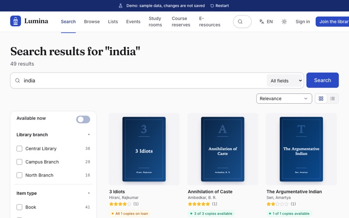
Task: Open the Lists tab
Action: tap(113, 21)
